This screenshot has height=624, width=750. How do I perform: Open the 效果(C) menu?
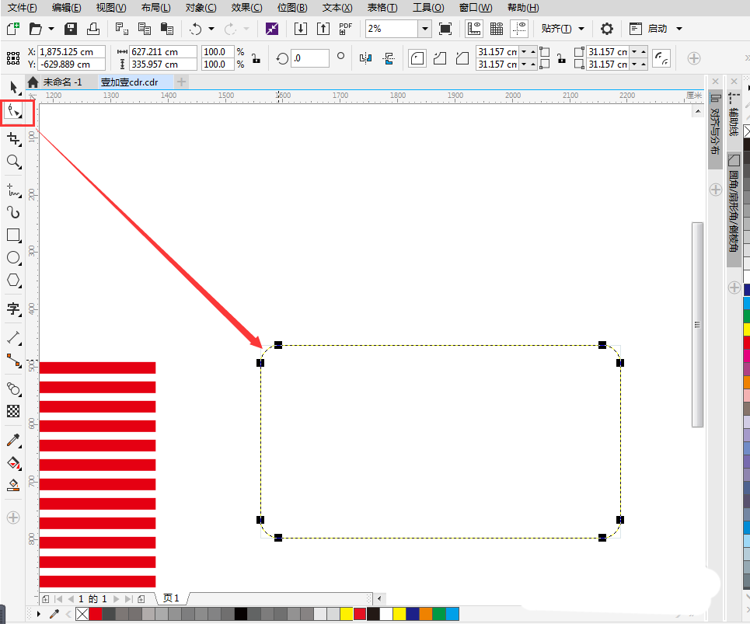pyautogui.click(x=247, y=8)
